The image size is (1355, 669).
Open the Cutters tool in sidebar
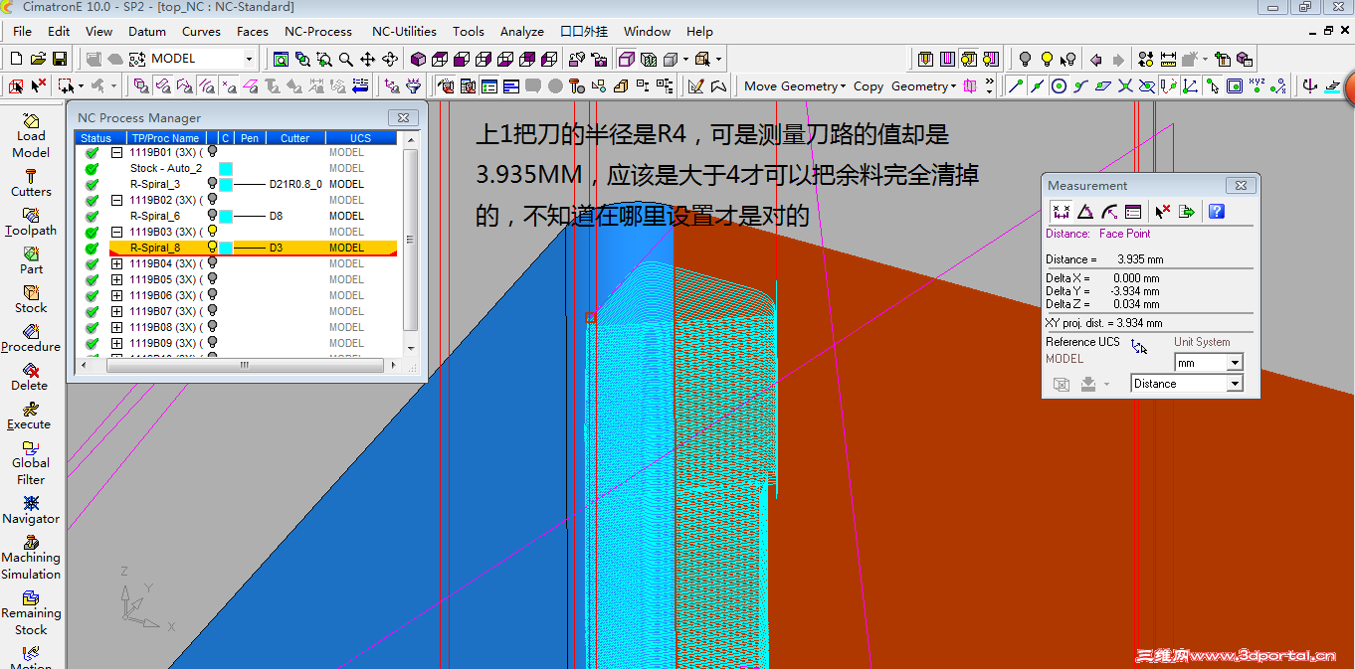click(31, 183)
